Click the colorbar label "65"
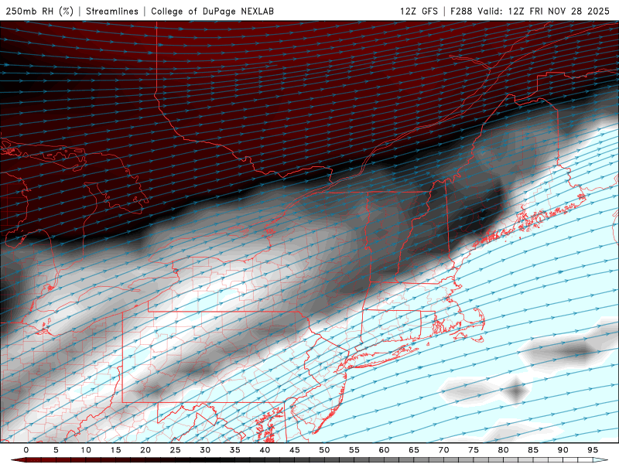 pyautogui.click(x=414, y=450)
